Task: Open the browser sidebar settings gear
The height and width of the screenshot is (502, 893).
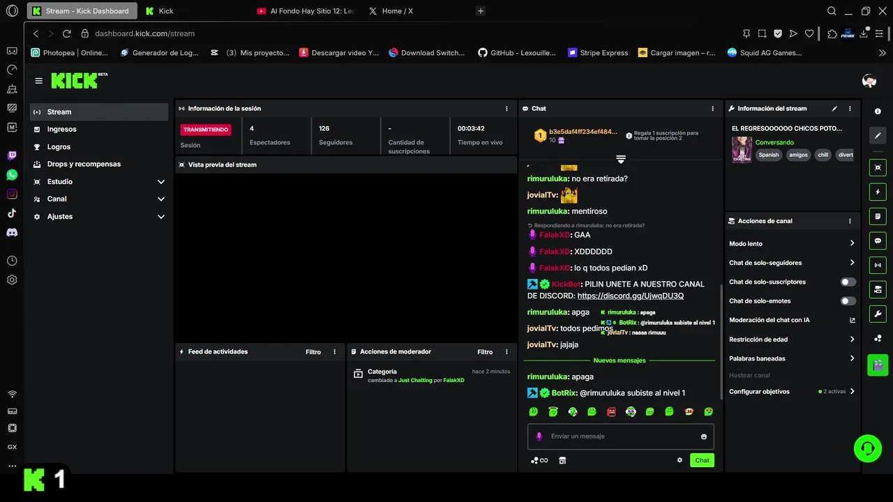Action: (x=12, y=280)
